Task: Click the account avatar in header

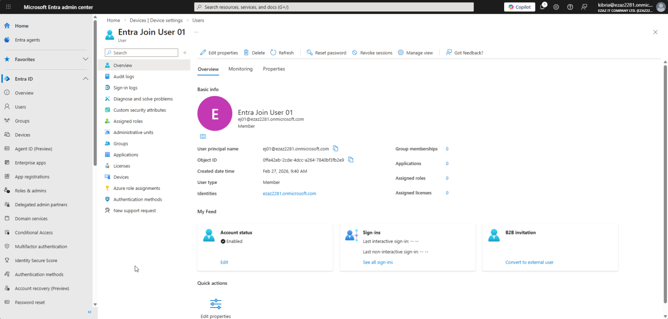Action: 661,7
